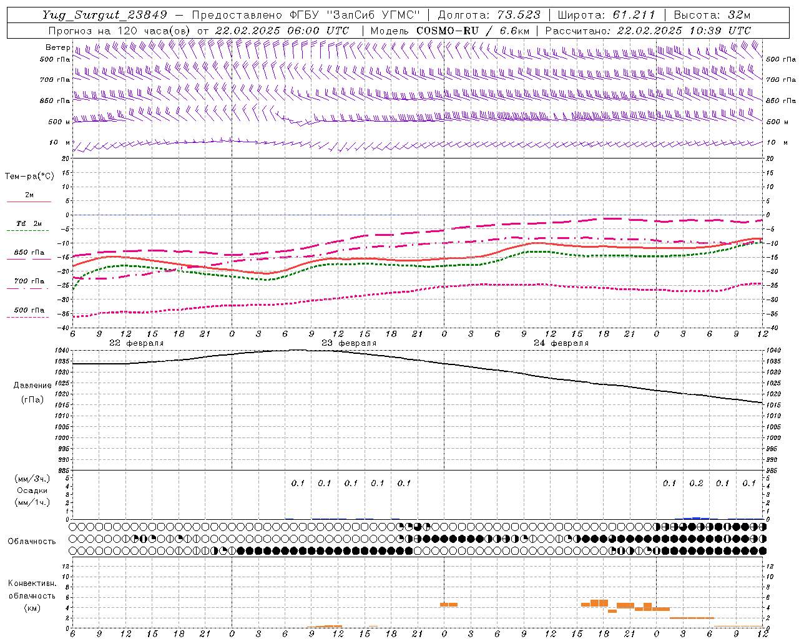Click the station title Yug_Surgut_23849
799x639 pixels.
(x=104, y=15)
